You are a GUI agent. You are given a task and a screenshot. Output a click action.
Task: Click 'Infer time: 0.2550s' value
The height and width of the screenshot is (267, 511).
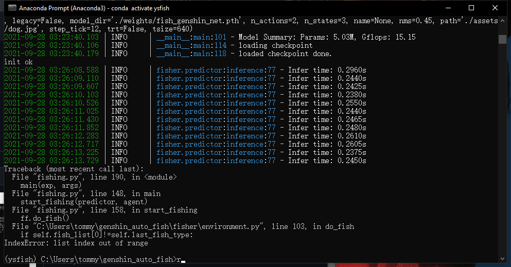coord(327,103)
